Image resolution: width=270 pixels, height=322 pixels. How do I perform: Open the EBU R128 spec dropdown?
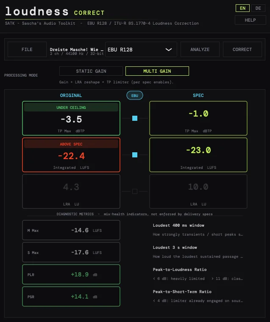[x=141, y=49]
